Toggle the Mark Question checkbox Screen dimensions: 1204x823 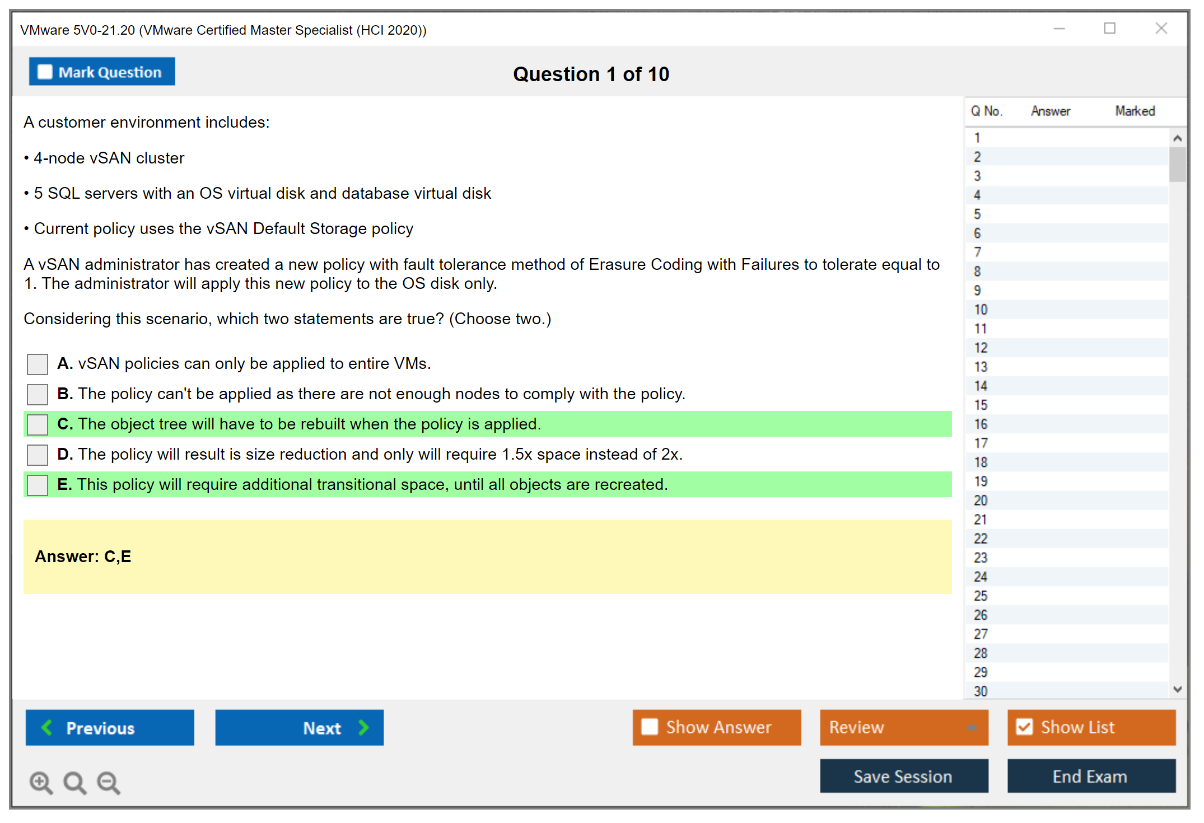(45, 72)
